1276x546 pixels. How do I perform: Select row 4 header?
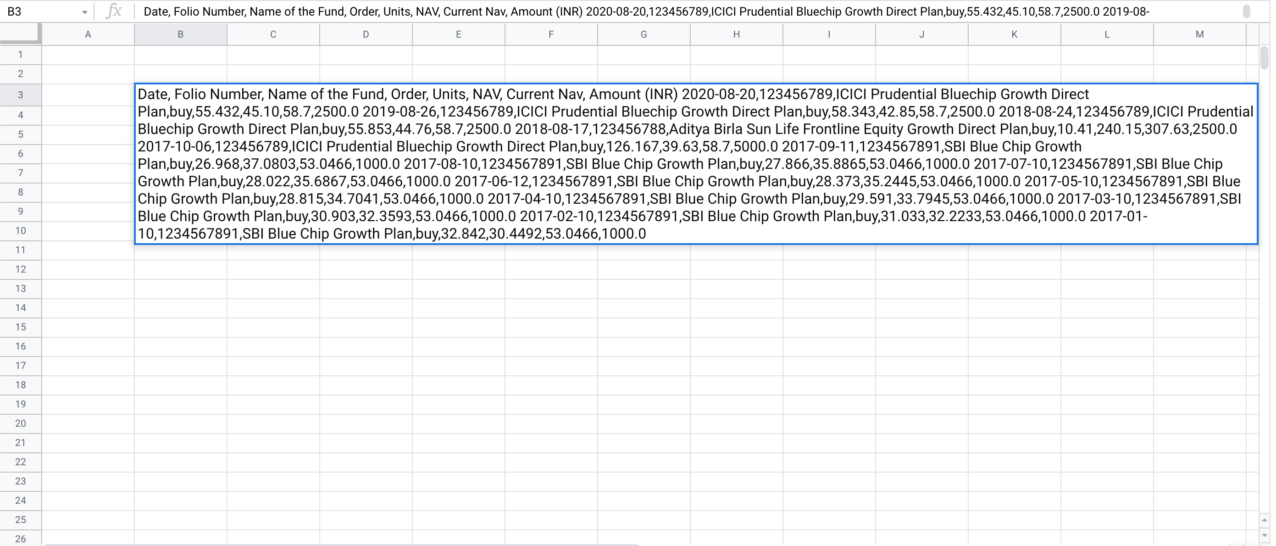[20, 115]
